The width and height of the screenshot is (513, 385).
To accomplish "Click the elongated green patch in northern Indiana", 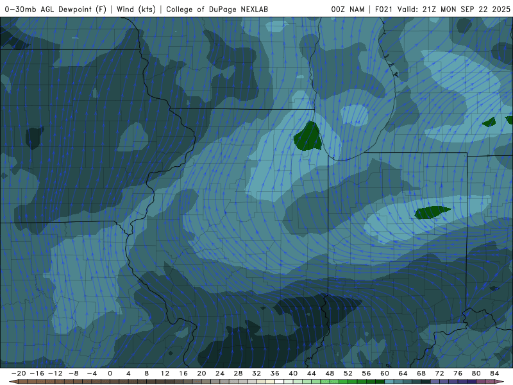I will tap(431, 212).
